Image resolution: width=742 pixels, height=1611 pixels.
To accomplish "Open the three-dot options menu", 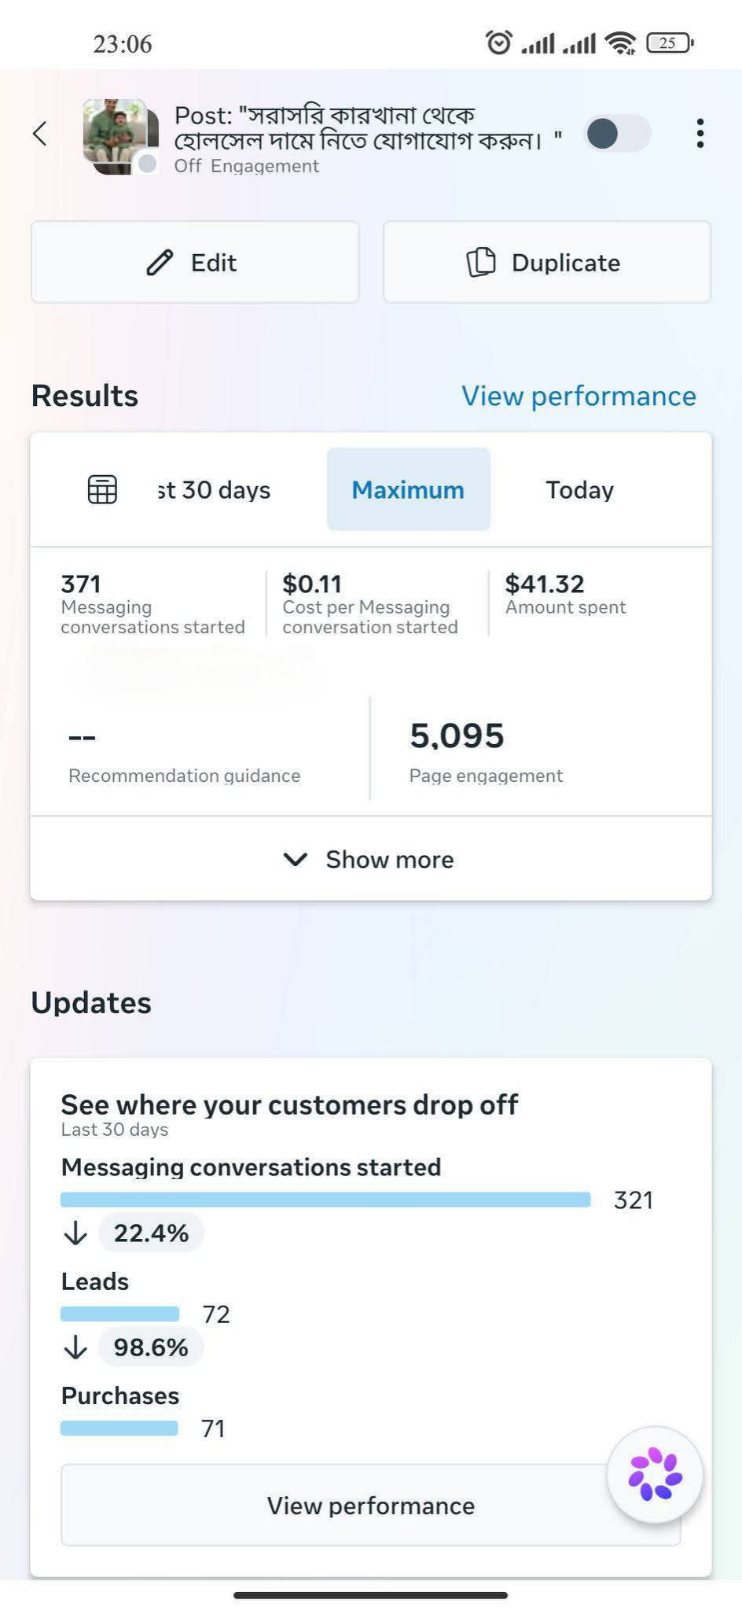I will tap(700, 134).
